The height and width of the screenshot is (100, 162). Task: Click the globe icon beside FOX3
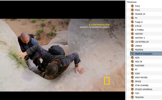pyautogui.click(x=132, y=10)
